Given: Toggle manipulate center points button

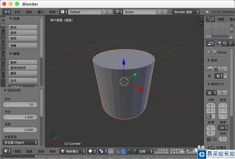Looking at the screenshot, I should [110, 151].
